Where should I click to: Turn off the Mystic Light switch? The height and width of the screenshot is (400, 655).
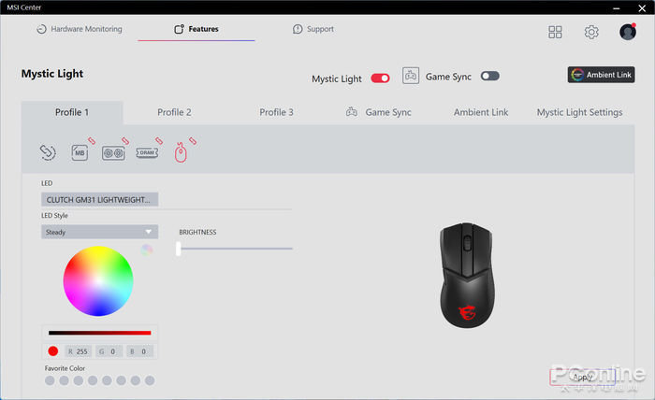(380, 79)
